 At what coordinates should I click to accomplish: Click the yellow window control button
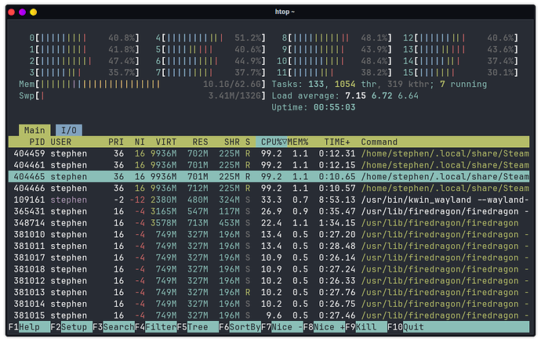34,12
